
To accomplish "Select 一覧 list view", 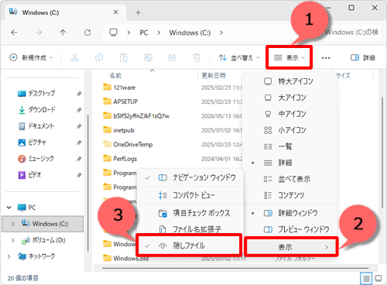I will click(x=290, y=146).
